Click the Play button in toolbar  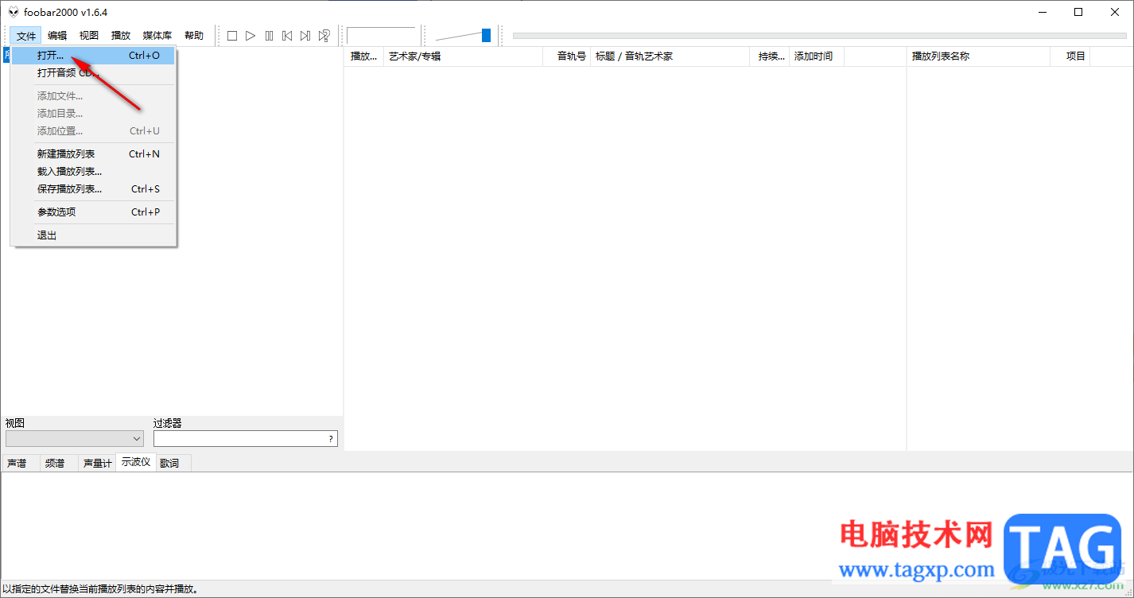tap(250, 36)
